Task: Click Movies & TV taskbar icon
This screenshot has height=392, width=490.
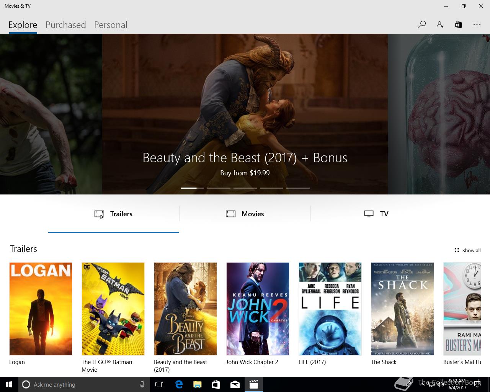Action: pos(253,384)
